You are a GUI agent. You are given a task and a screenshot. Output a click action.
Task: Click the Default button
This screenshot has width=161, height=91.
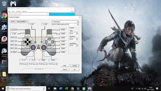[x=74, y=66]
